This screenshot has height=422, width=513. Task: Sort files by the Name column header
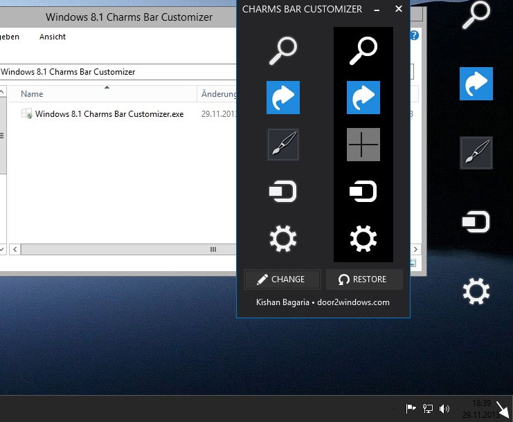[102, 94]
